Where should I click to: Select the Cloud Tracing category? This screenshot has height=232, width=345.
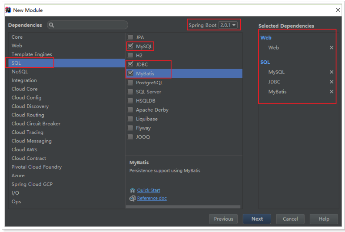point(67,132)
